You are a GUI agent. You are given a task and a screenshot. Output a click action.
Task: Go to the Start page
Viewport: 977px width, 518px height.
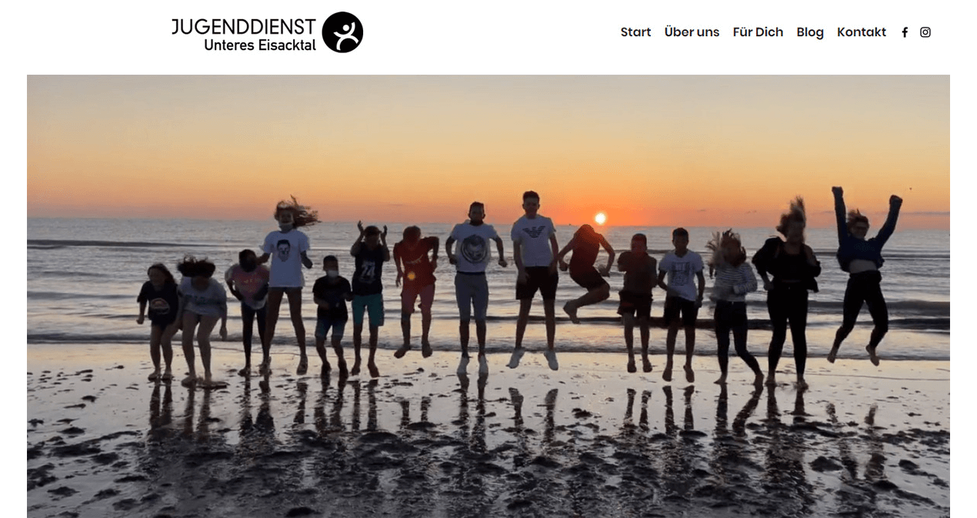(x=635, y=32)
